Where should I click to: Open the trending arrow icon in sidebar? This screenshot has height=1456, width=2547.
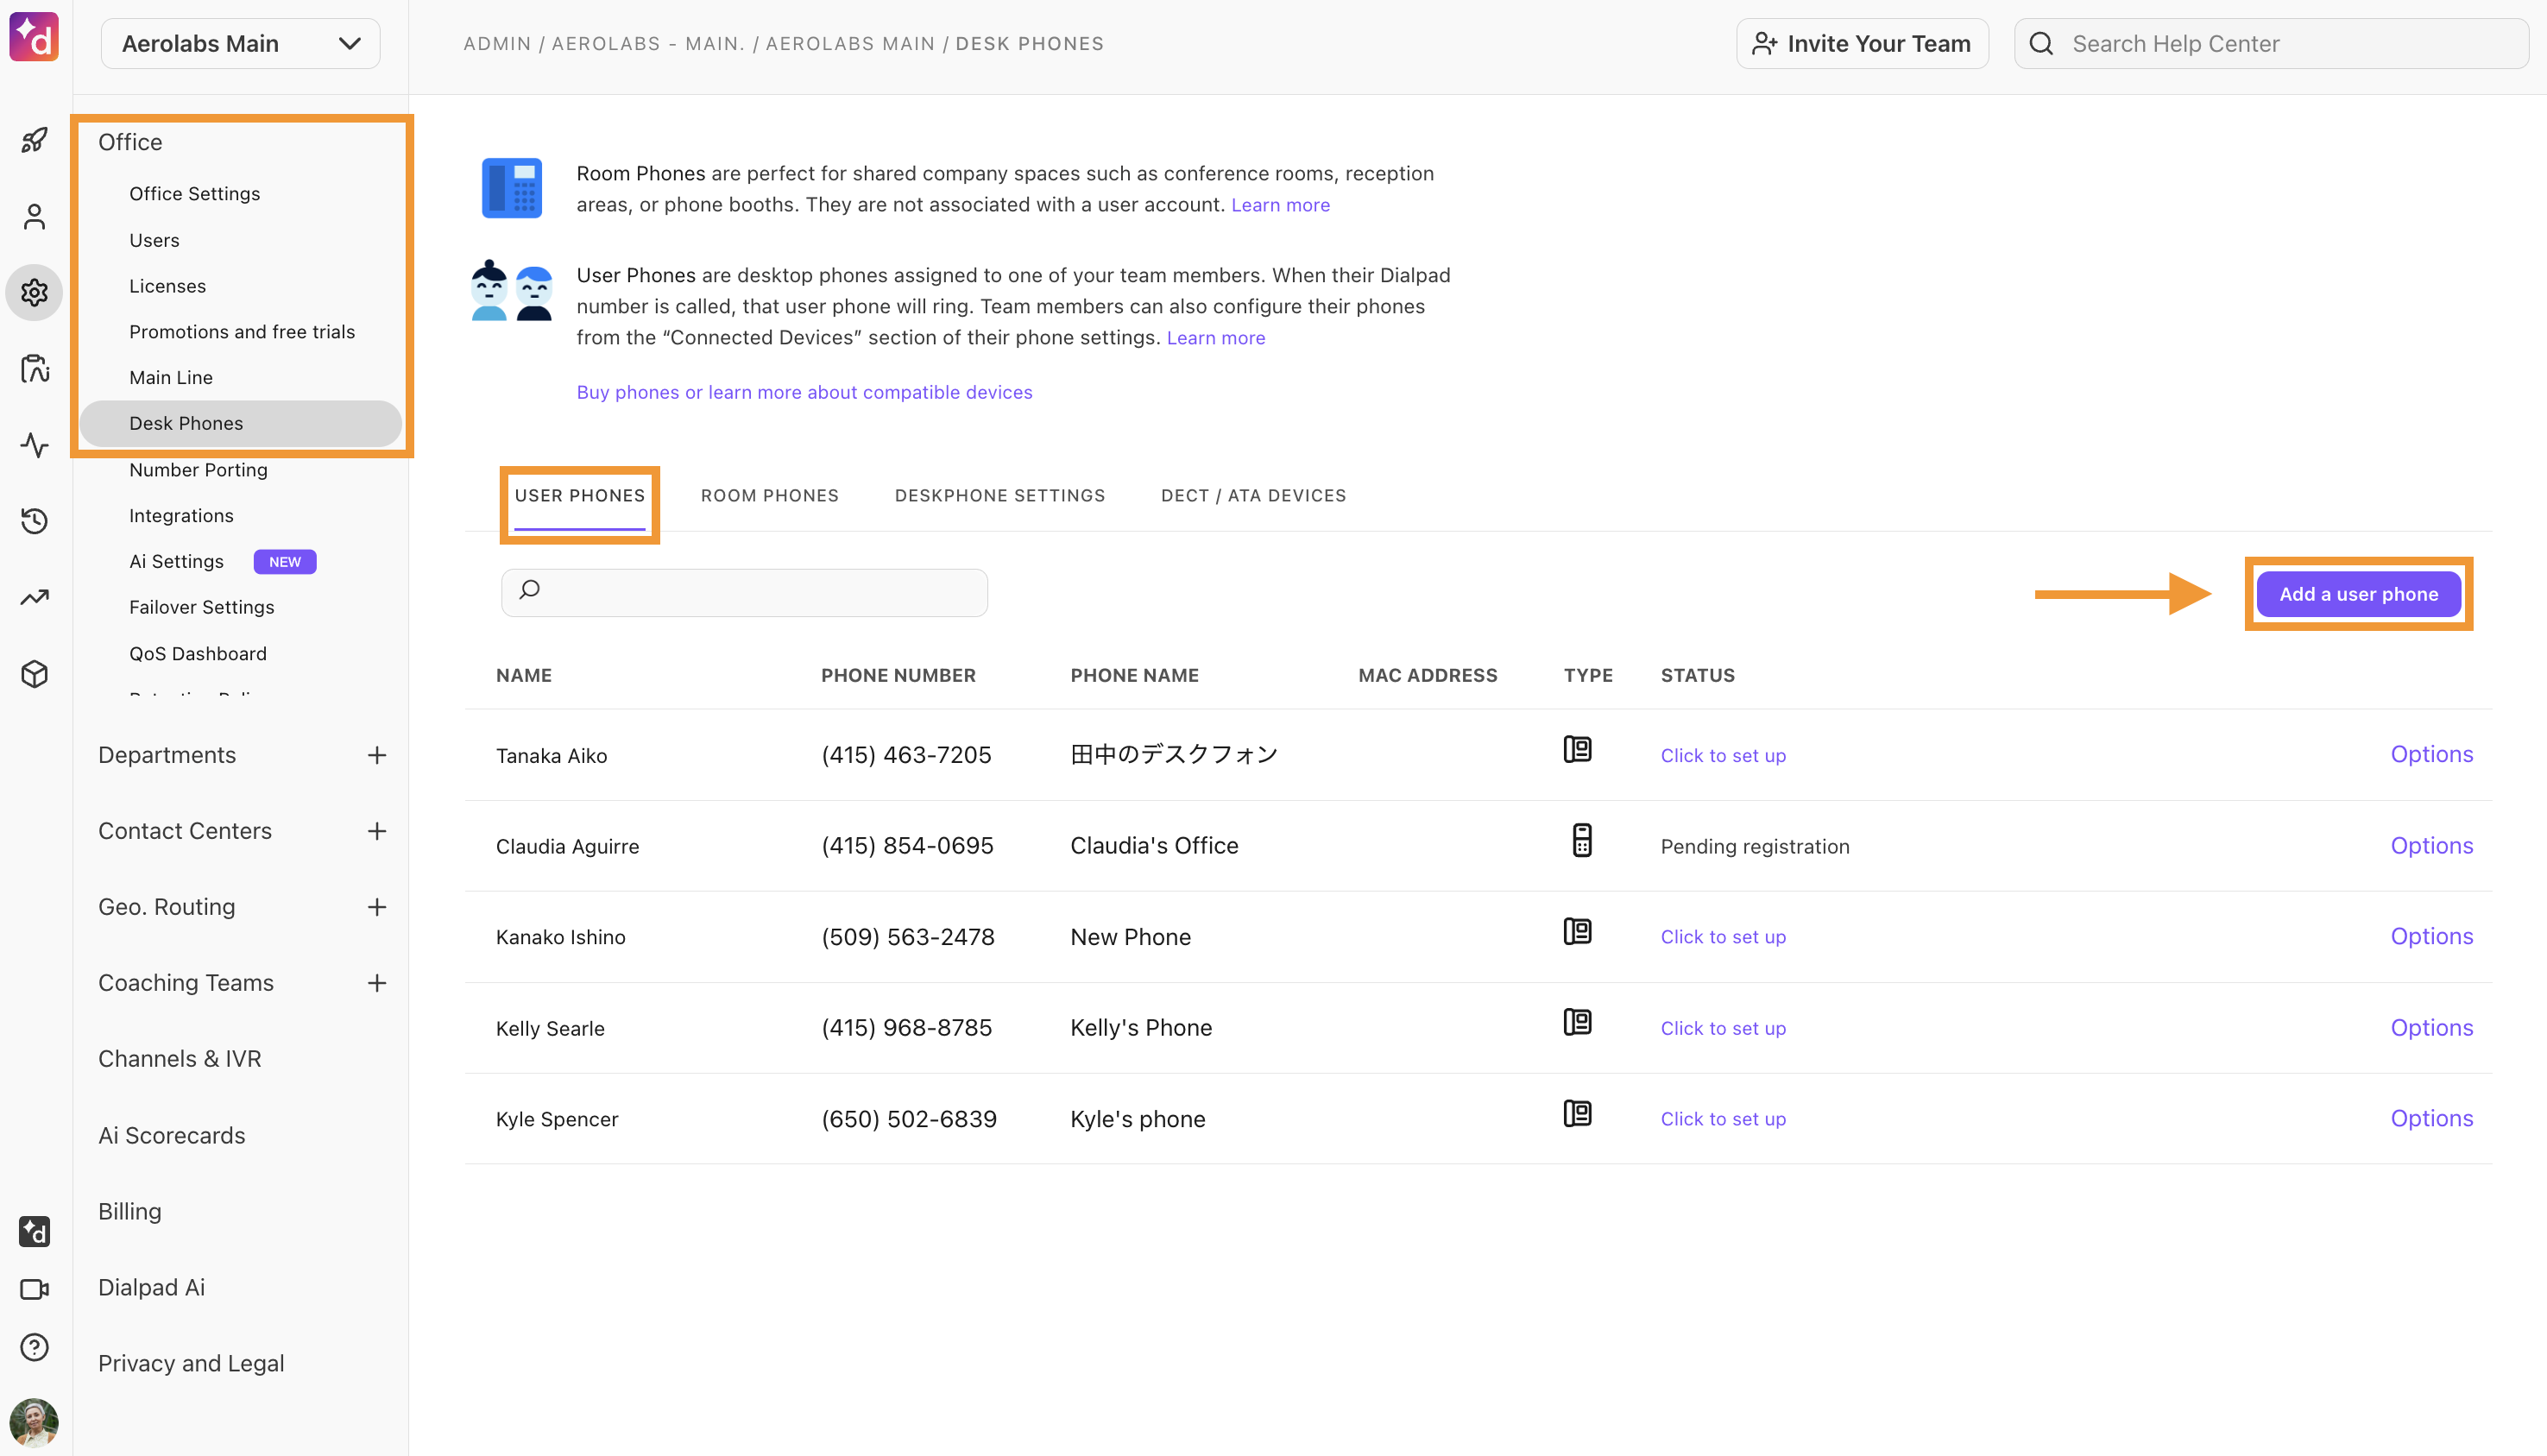pyautogui.click(x=34, y=597)
